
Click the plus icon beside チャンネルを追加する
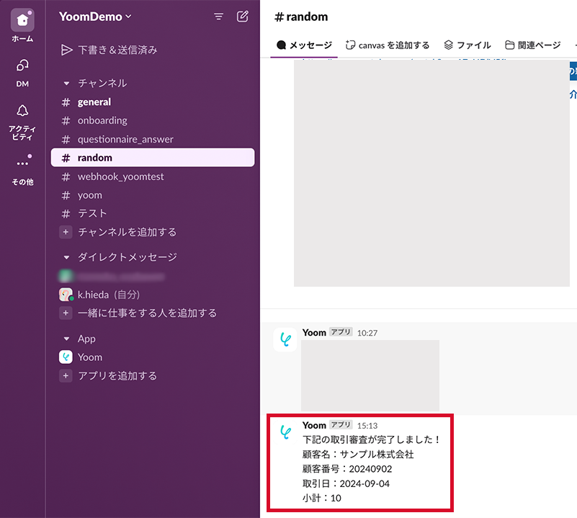(x=66, y=232)
